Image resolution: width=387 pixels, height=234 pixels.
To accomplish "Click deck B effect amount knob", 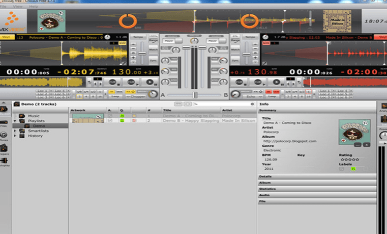I will point(235,94).
